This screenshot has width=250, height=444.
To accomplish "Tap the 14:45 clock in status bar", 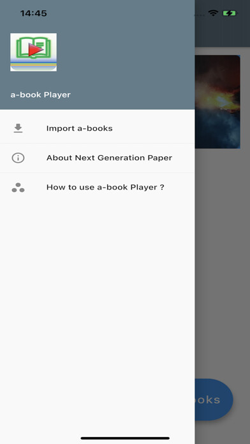I will (33, 13).
